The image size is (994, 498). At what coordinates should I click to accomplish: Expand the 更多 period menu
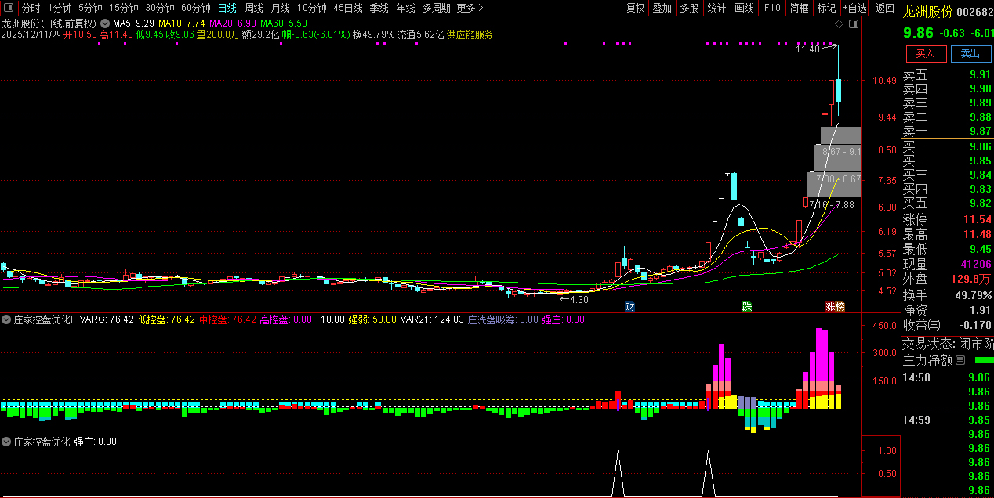pos(470,8)
